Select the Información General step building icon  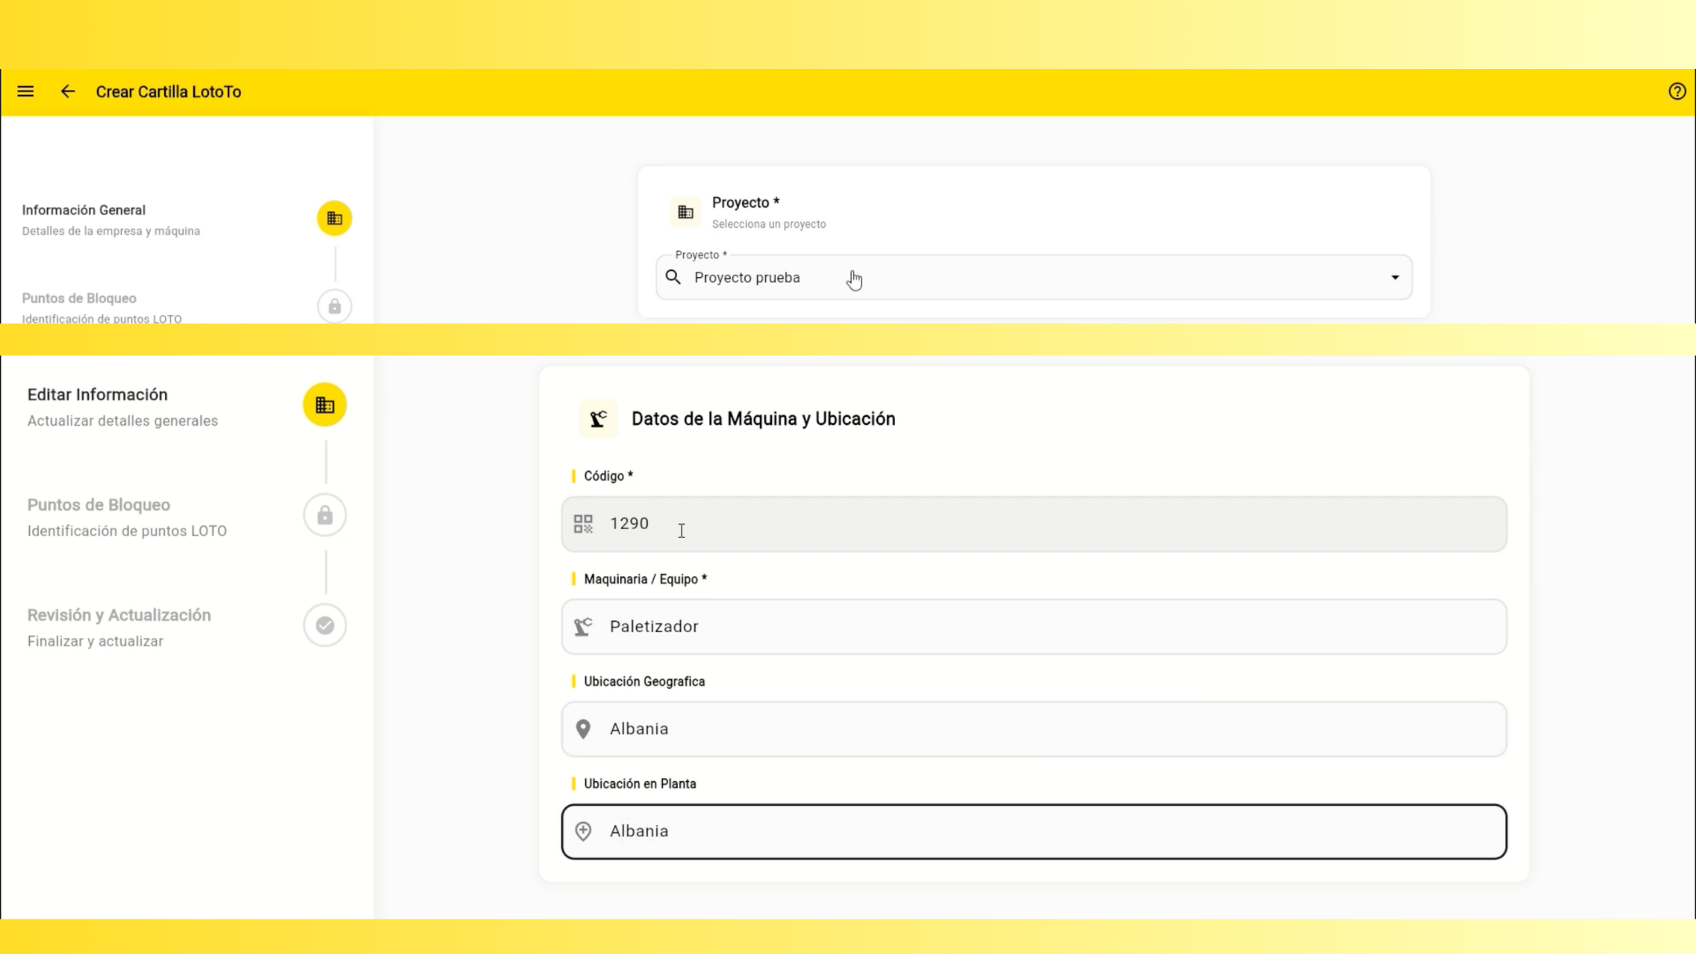(334, 218)
